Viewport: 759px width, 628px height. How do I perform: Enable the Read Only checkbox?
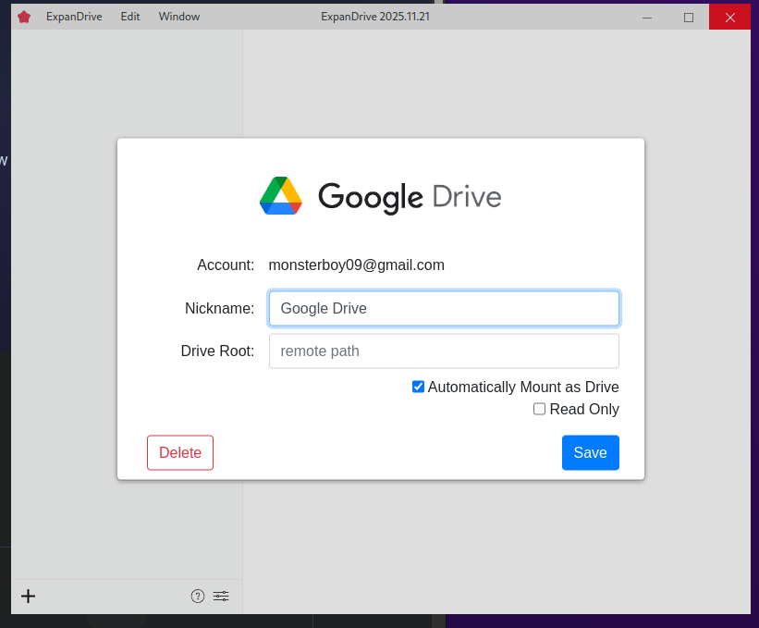(x=539, y=409)
